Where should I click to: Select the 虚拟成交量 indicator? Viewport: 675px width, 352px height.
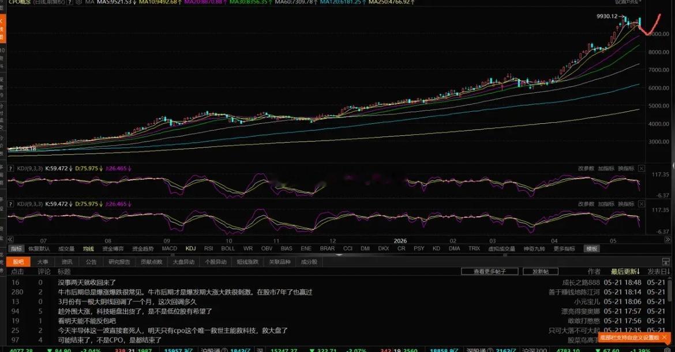[x=501, y=249]
